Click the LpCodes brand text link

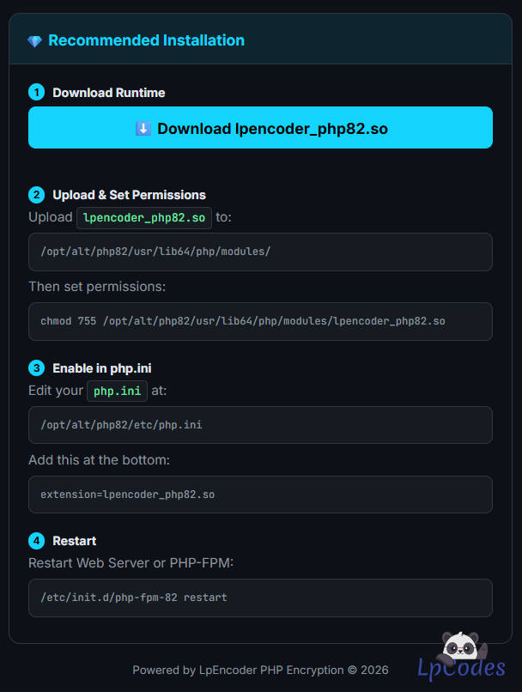(461, 668)
